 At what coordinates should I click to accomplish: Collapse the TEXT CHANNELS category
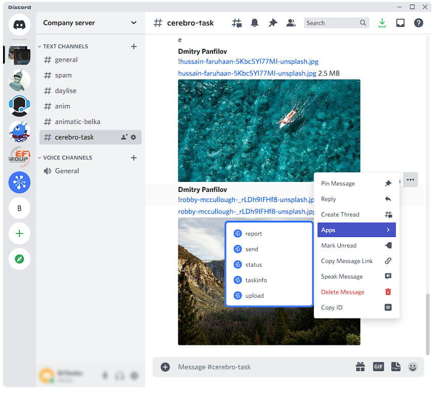63,47
